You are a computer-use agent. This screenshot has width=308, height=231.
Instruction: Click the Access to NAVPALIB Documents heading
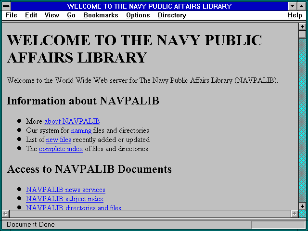89,169
